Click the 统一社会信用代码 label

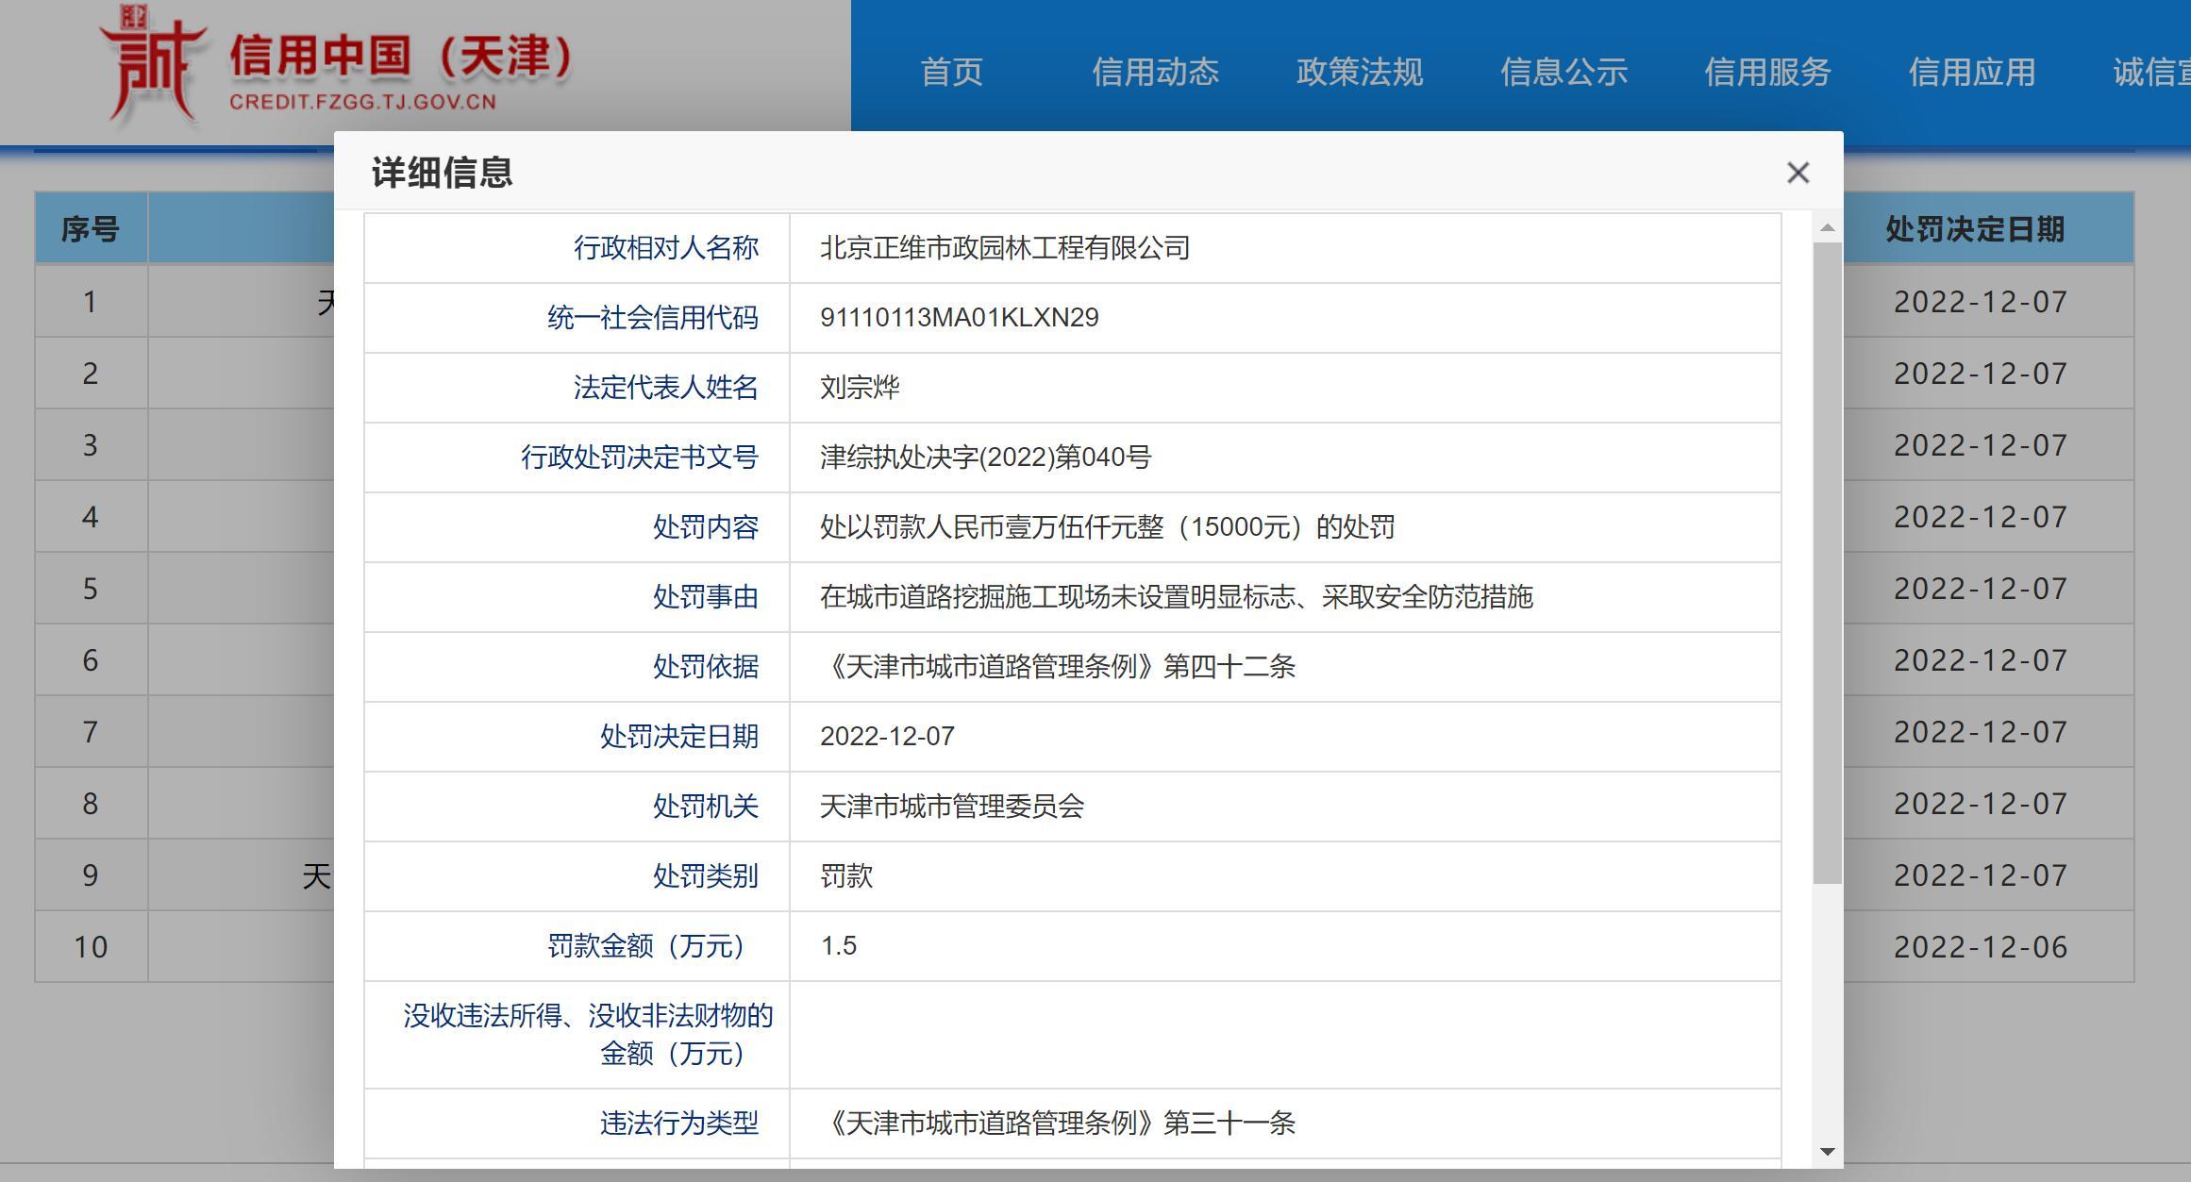(x=653, y=318)
